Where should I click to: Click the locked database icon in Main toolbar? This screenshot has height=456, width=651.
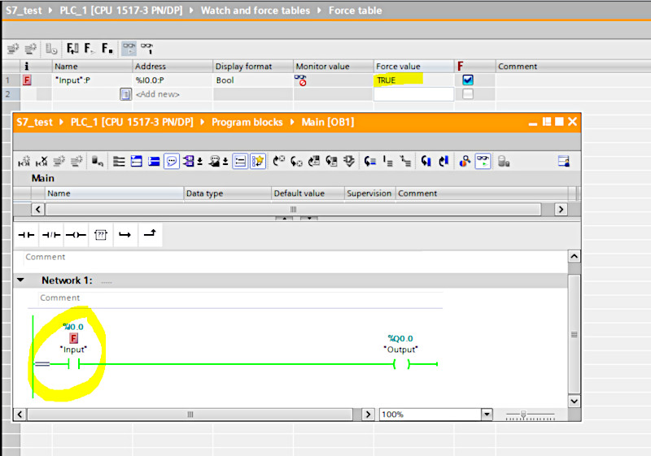click(504, 161)
